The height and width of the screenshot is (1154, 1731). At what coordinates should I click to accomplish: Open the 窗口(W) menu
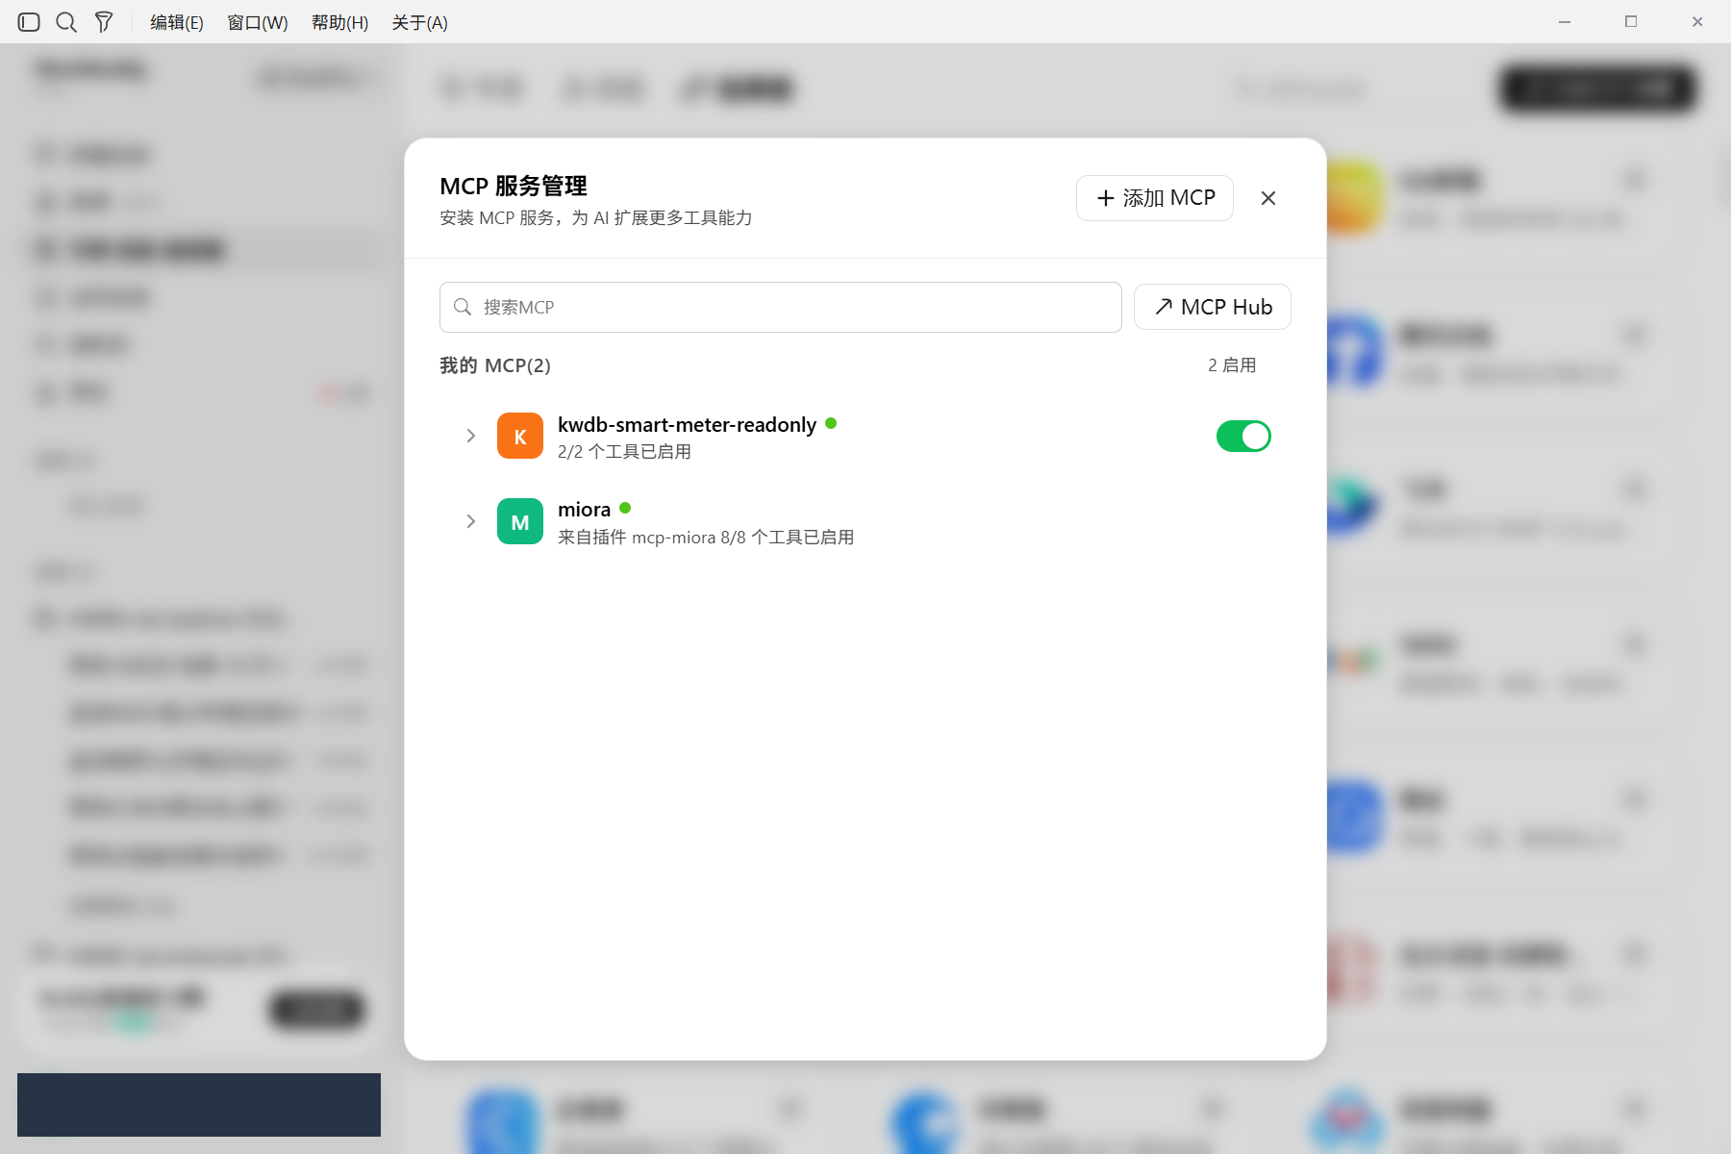[258, 22]
